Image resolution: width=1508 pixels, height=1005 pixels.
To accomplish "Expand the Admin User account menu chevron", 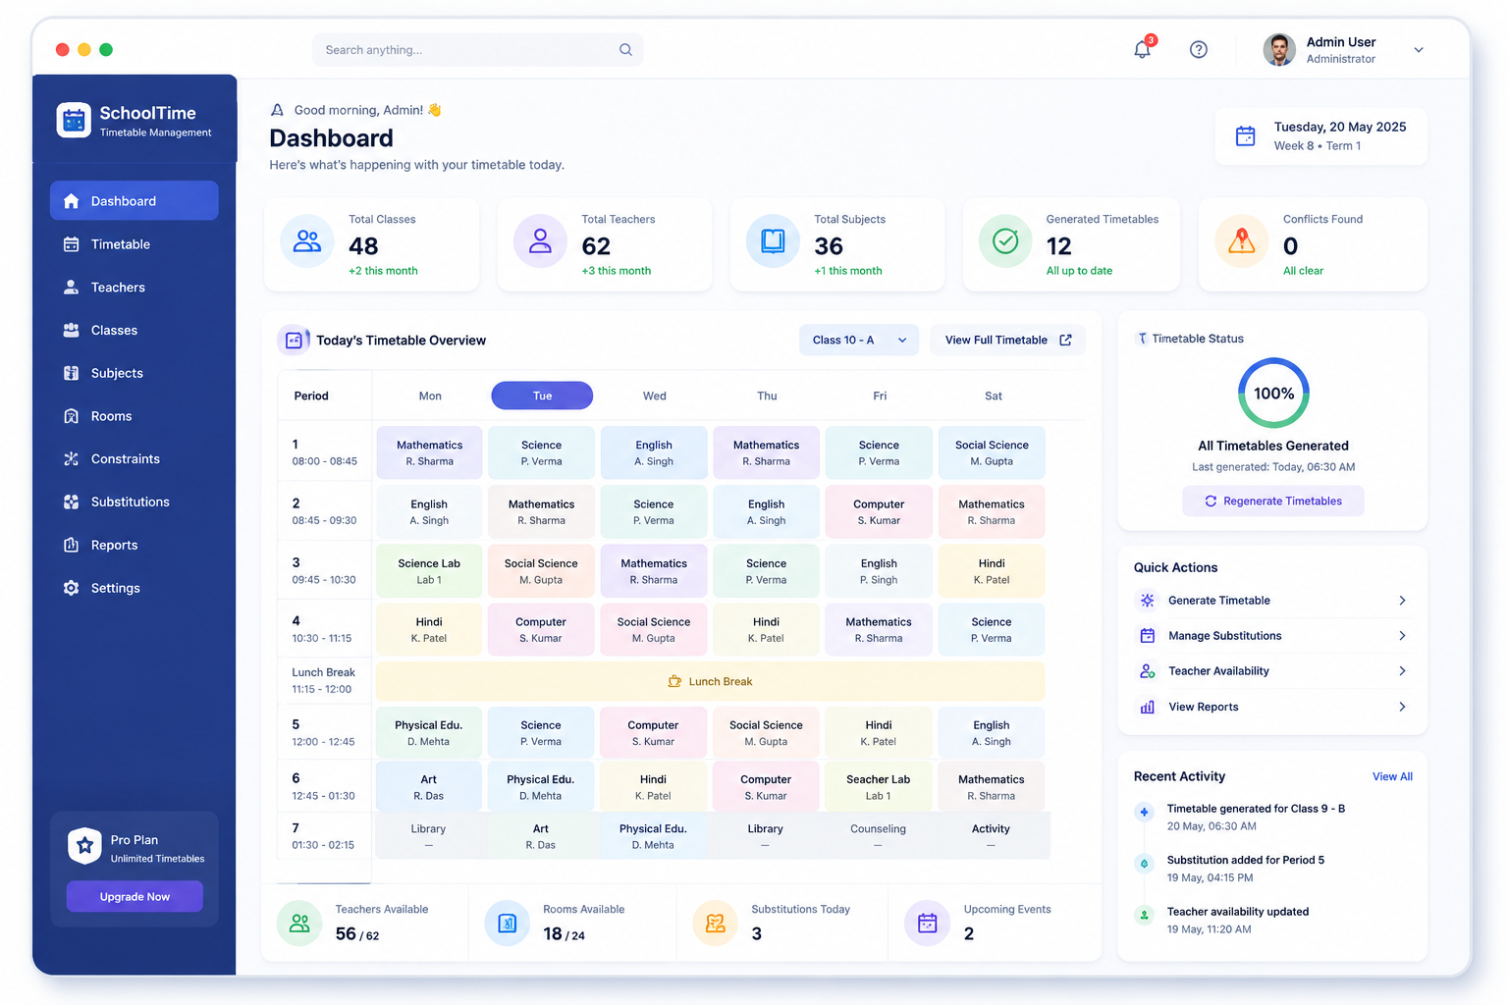I will (x=1419, y=50).
